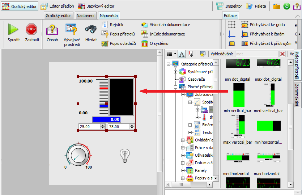Viewport: 302px width, 195px height.
Task: Switch to the Jazykový editor tab
Action: [x=96, y=6]
